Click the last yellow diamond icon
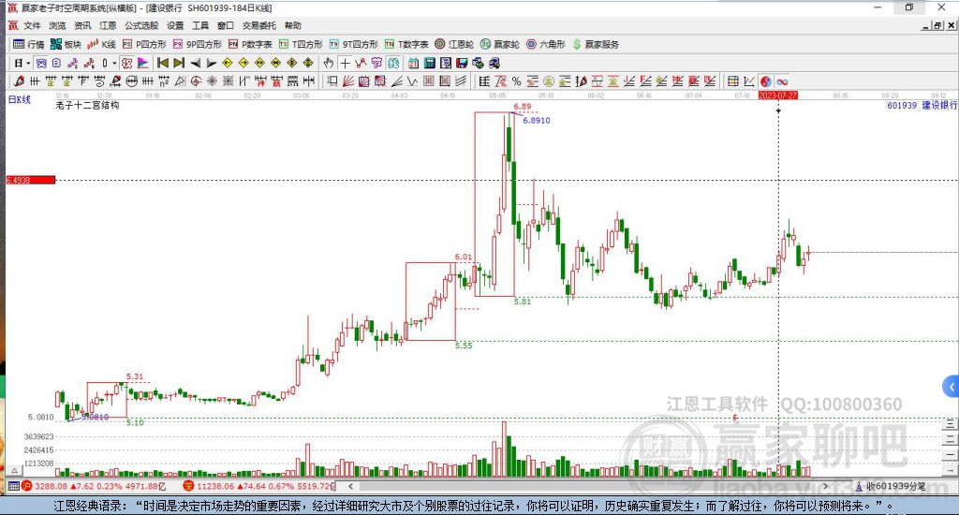959x515 pixels. [x=307, y=63]
